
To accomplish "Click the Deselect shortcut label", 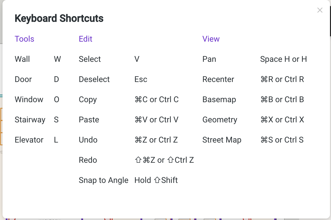I will pos(94,79).
